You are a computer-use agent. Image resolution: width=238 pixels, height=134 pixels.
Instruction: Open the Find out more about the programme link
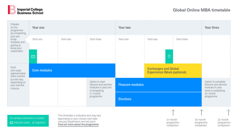[x=78, y=125]
